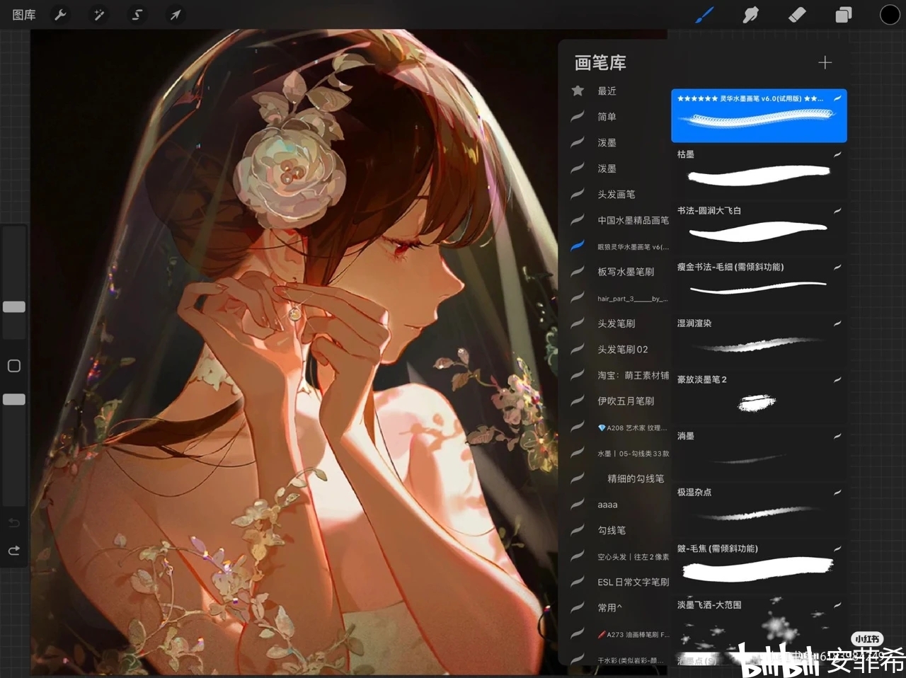This screenshot has width=906, height=678.
Task: Activate the Selection S-shaped tool
Action: (x=137, y=15)
